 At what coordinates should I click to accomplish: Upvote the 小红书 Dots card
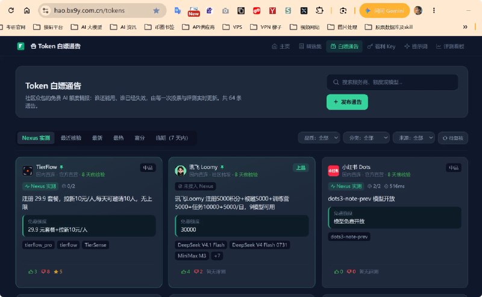339,272
